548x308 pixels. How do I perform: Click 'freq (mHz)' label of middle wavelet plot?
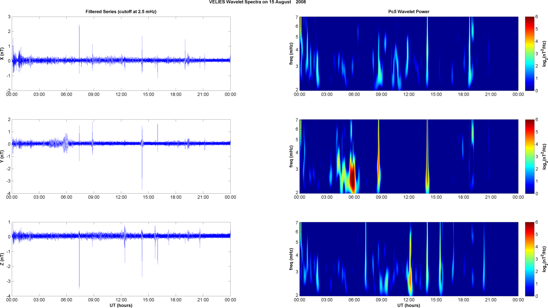tap(291, 156)
